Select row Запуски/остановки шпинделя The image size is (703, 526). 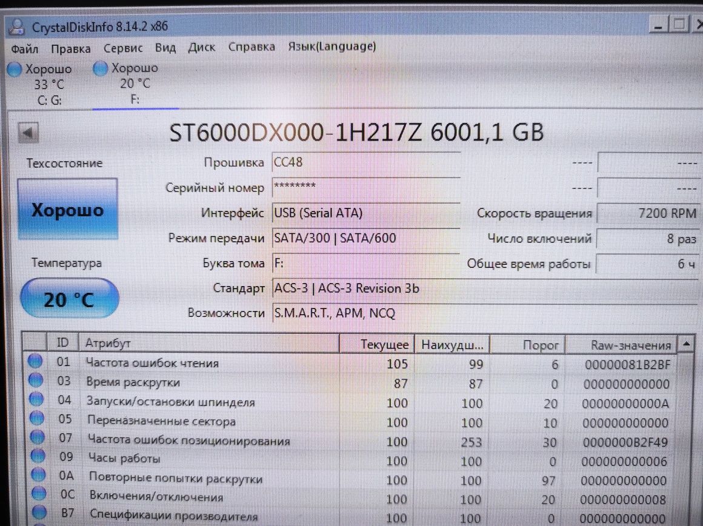point(350,402)
